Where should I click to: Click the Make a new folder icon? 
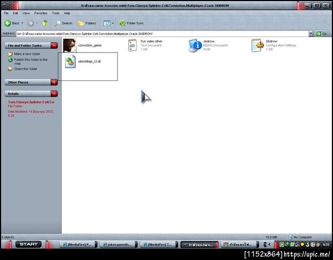pyautogui.click(x=10, y=54)
